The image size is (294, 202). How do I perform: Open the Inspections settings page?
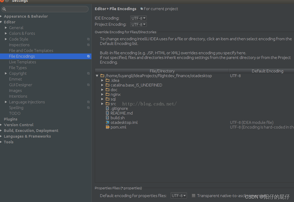[x=19, y=45]
